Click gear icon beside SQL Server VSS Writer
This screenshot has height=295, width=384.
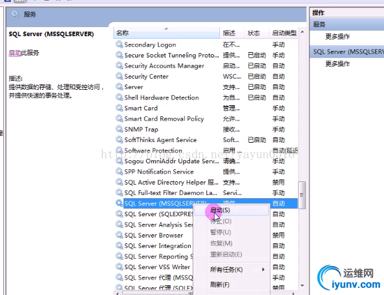coord(119,267)
